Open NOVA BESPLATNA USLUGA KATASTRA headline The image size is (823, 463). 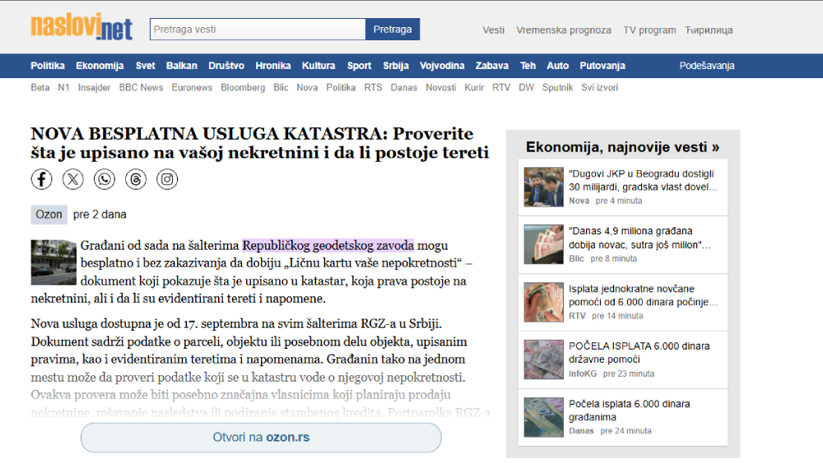(260, 143)
